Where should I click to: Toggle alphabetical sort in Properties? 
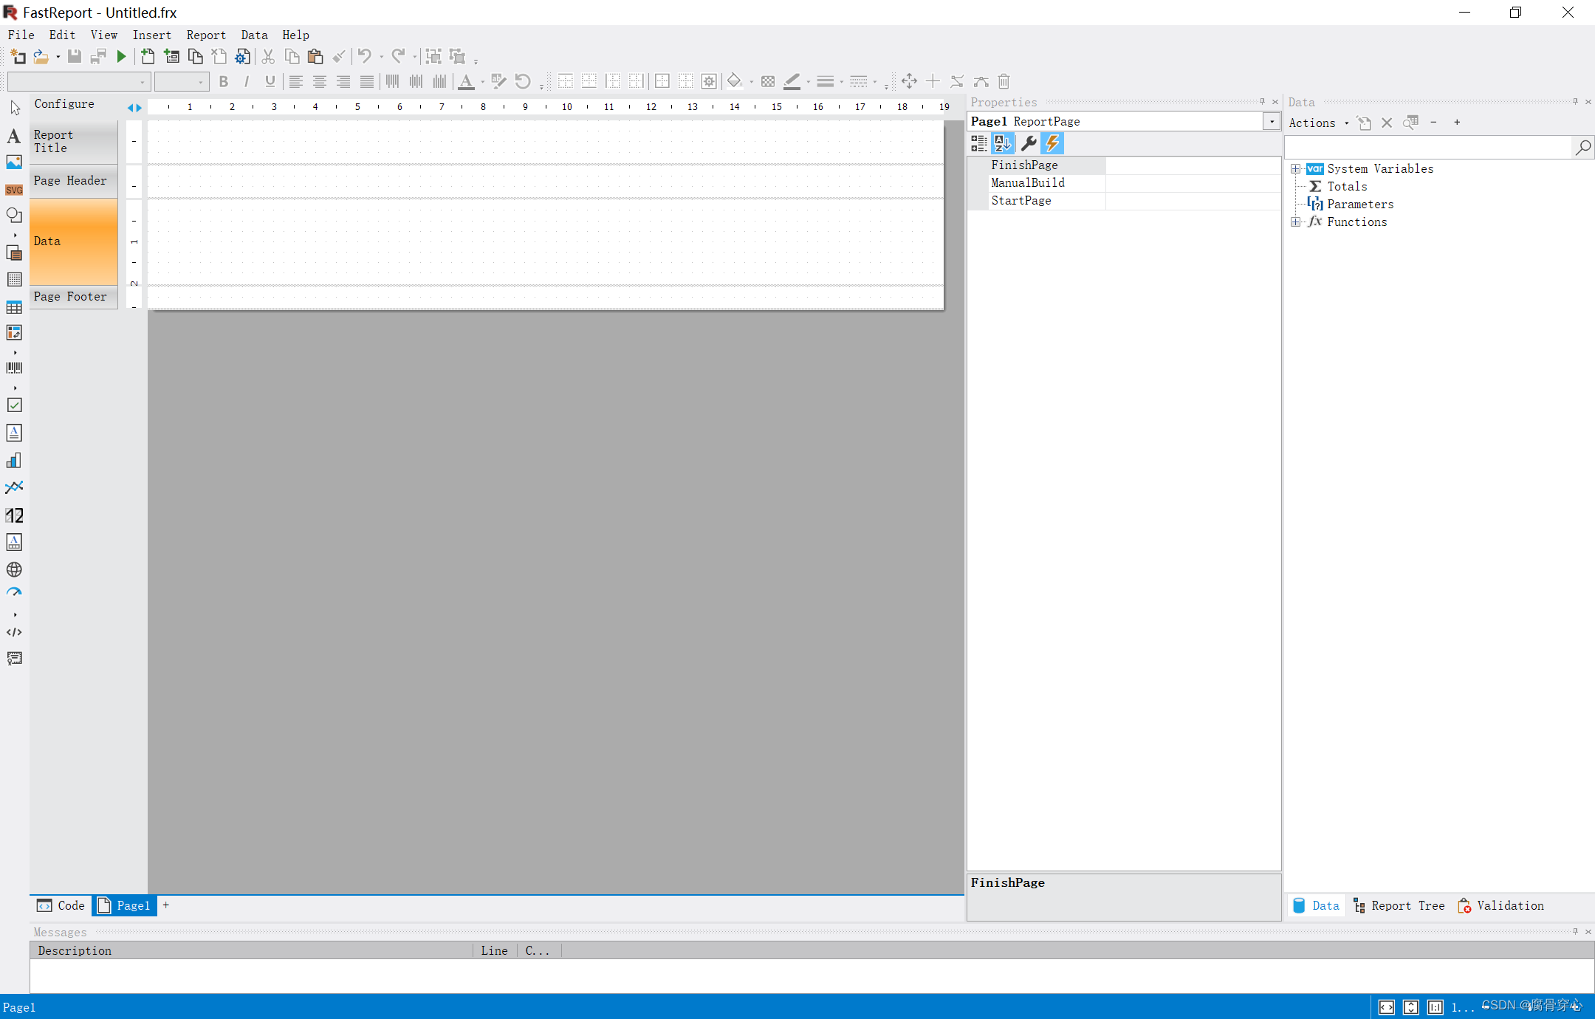1003,143
